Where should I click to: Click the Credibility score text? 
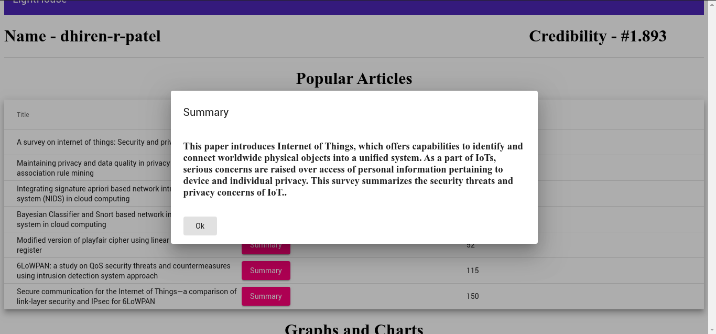point(598,36)
